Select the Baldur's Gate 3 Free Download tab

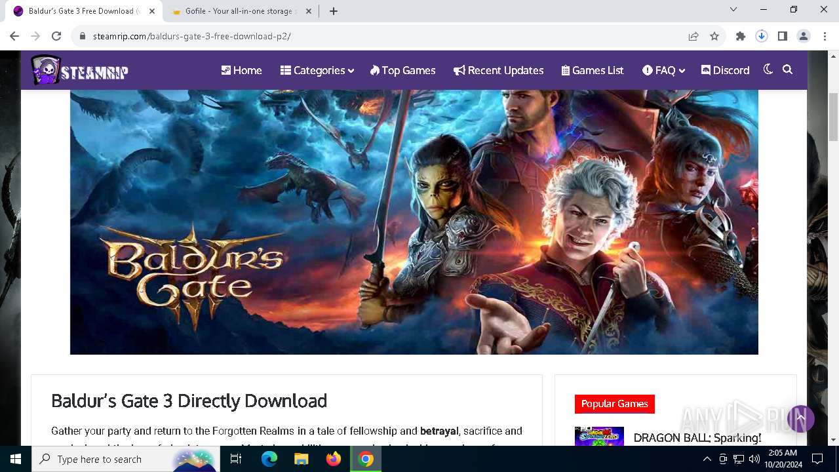coord(83,11)
